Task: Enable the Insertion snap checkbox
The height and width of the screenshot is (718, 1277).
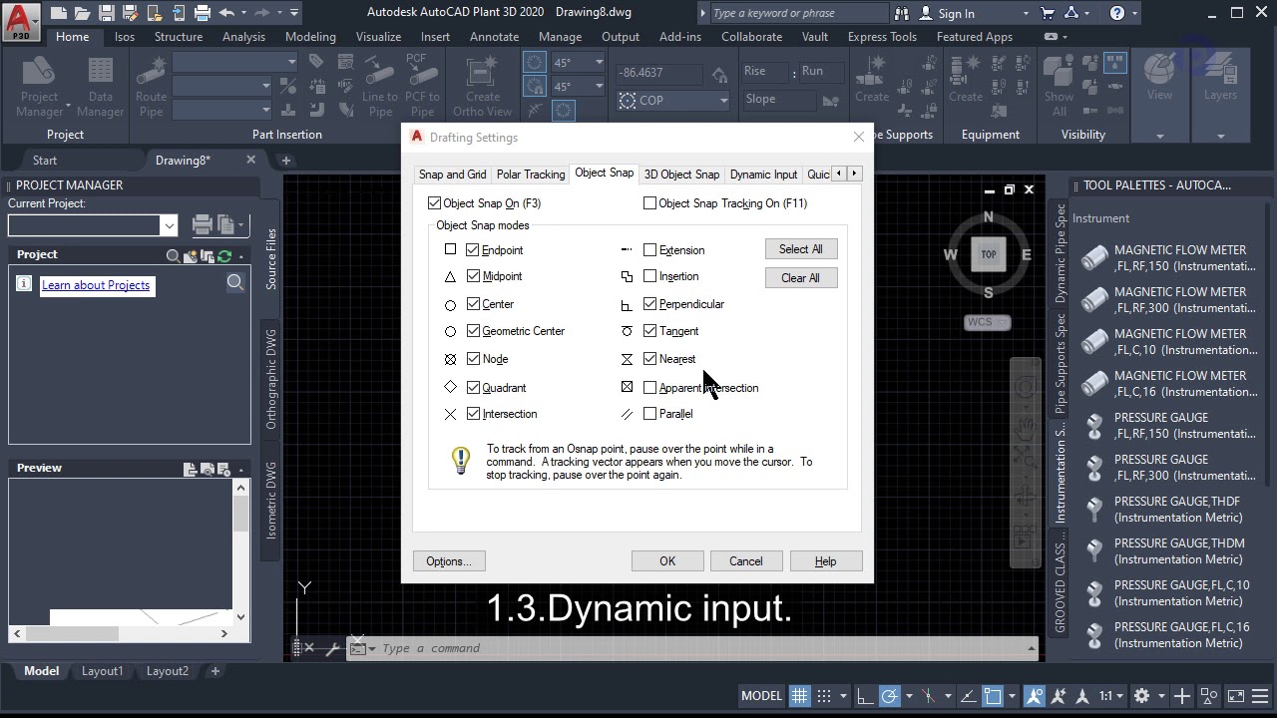Action: [x=649, y=276]
